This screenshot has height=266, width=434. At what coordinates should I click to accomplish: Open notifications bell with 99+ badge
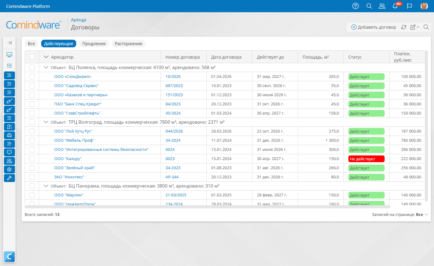pos(396,6)
